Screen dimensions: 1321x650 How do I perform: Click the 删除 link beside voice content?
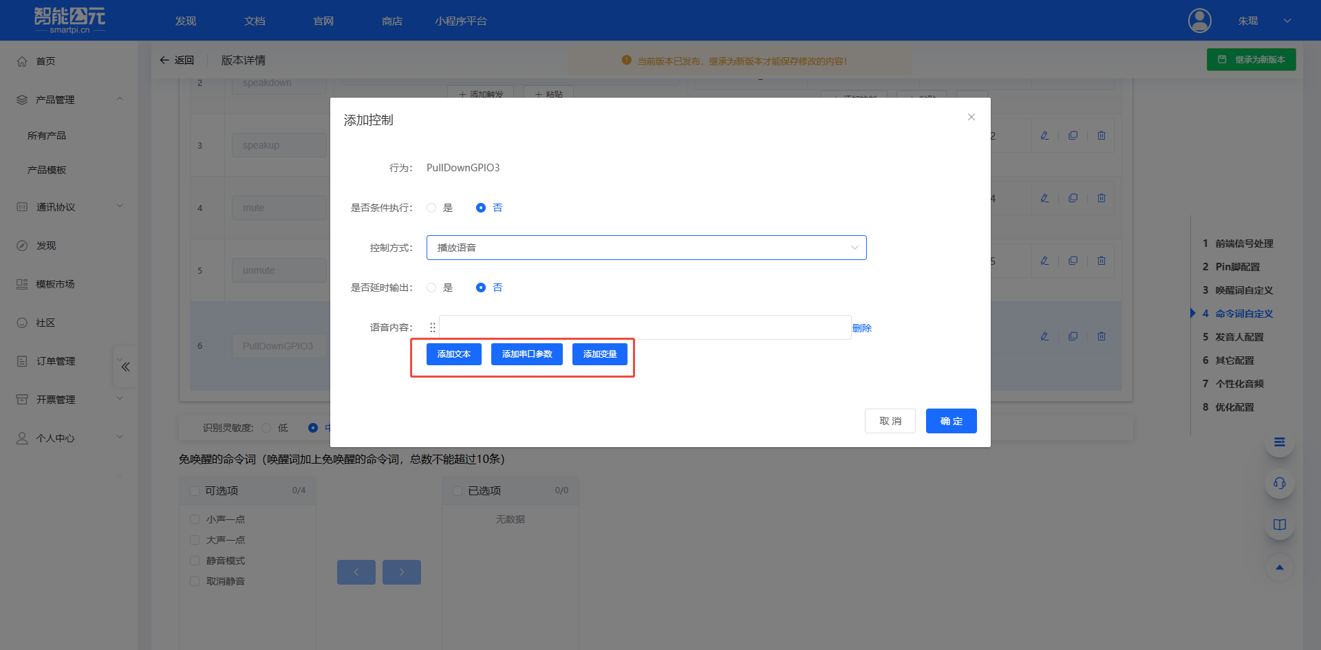[861, 328]
